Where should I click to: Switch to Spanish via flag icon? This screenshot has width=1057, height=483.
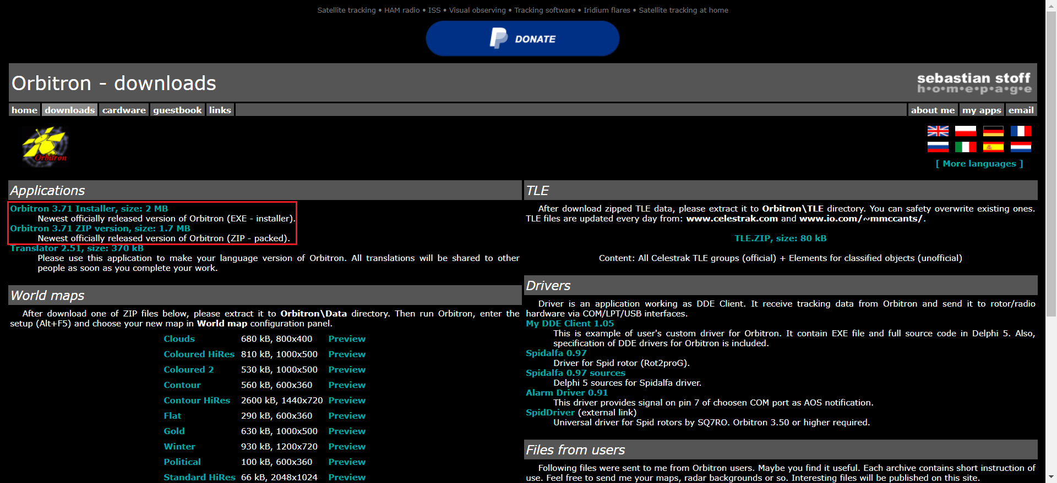[993, 147]
